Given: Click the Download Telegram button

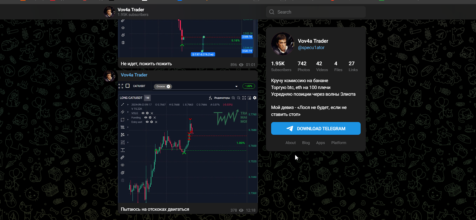Looking at the screenshot, I should [x=316, y=129].
